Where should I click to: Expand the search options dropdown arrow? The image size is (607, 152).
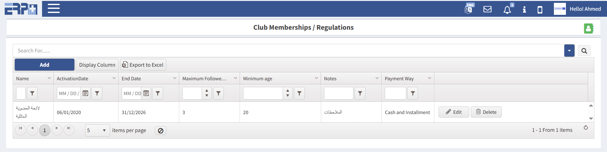569,51
